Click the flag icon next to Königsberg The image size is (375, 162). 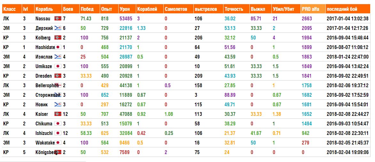coord(58,152)
